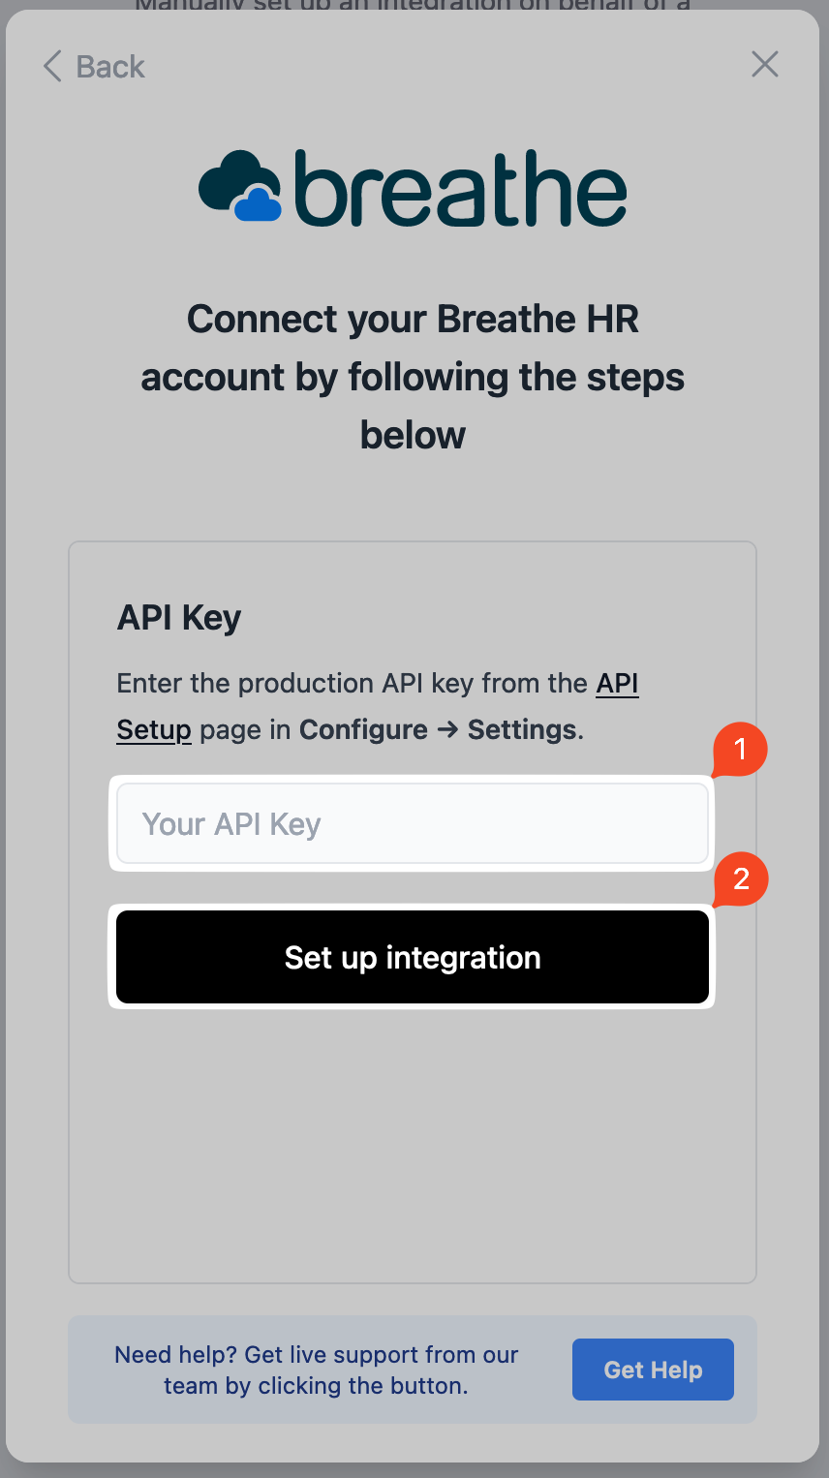Click the blue "Get Help" button
Viewport: 829px width, 1478px height.
point(653,1370)
